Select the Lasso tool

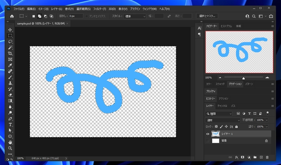(10, 41)
